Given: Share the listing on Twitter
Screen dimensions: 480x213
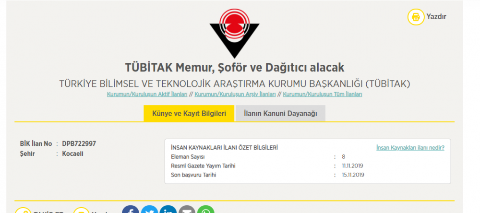Looking at the screenshot, I should [149, 209].
